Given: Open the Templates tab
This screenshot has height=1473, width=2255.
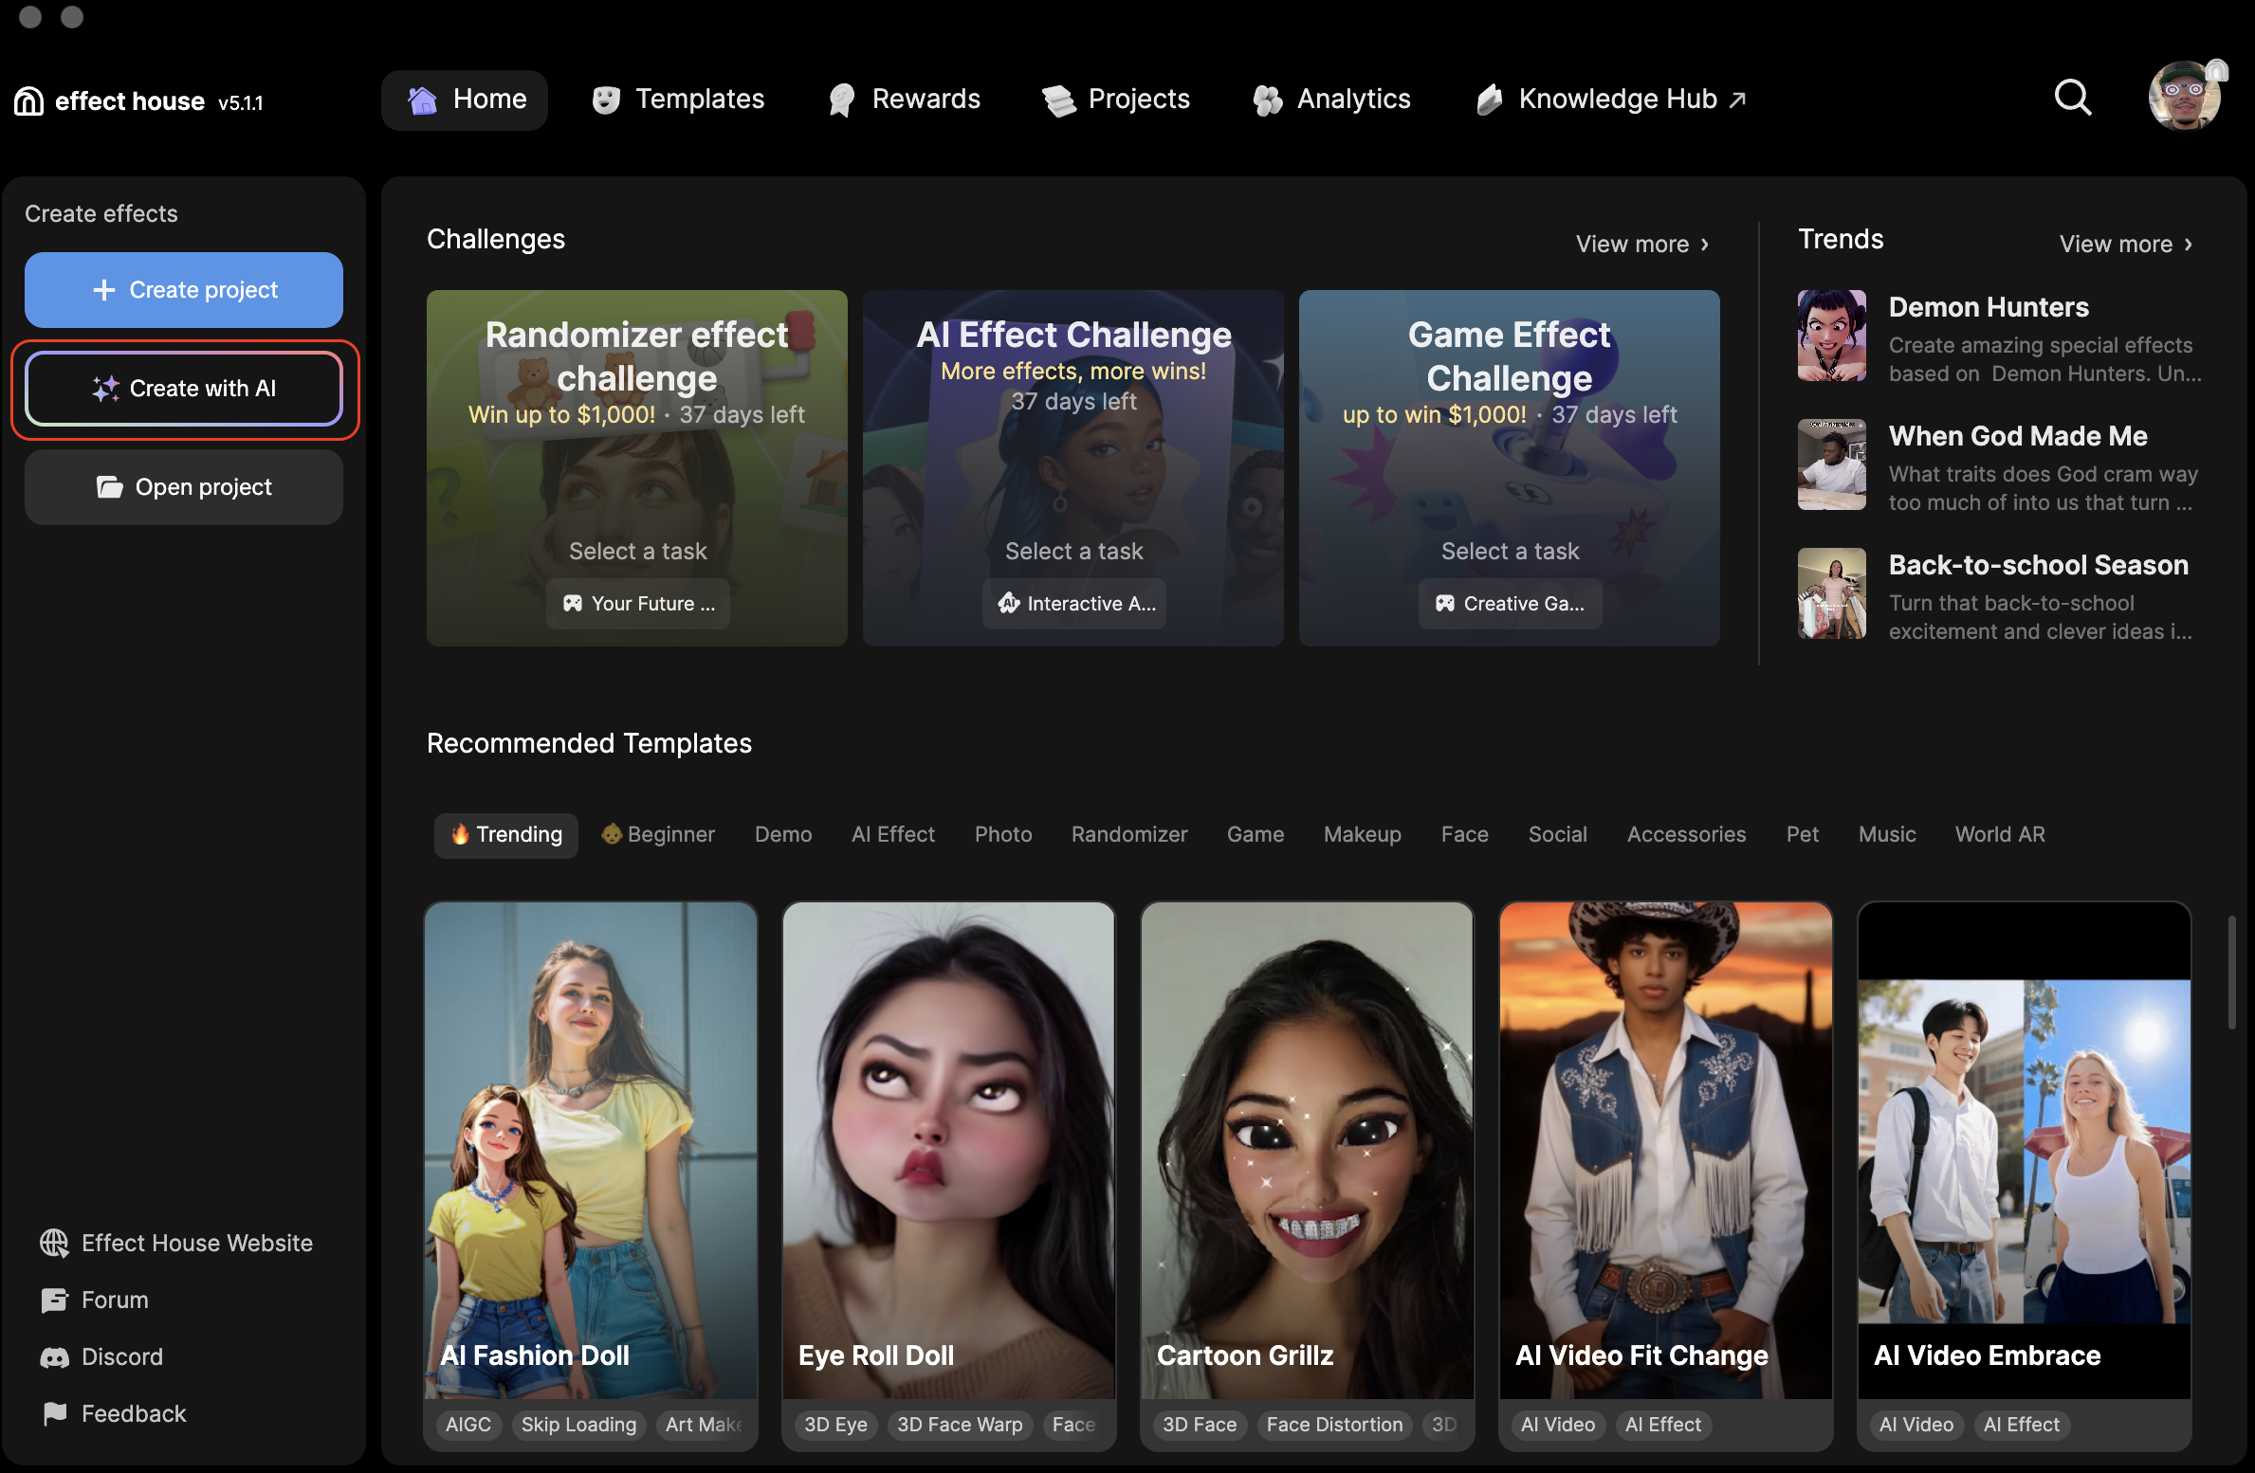Looking at the screenshot, I should (678, 100).
